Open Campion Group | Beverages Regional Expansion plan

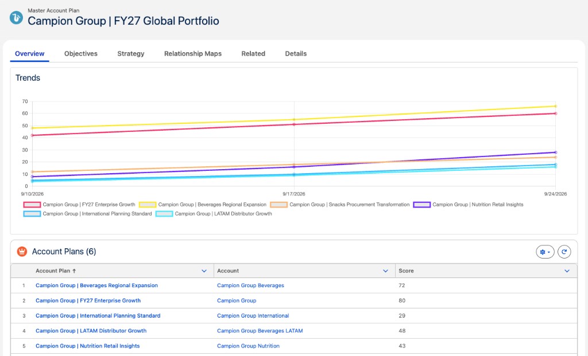[96, 285]
